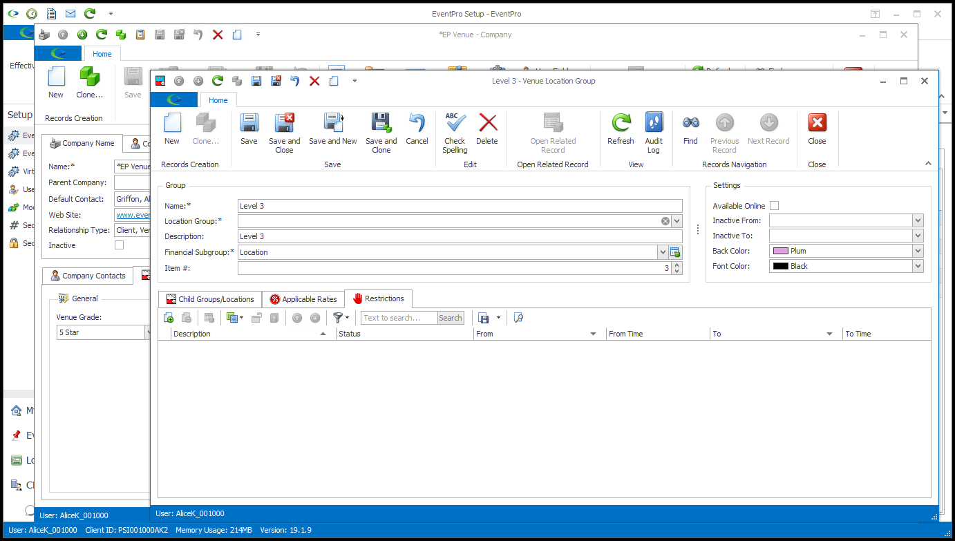Click the red Close ribbon icon

(x=817, y=123)
